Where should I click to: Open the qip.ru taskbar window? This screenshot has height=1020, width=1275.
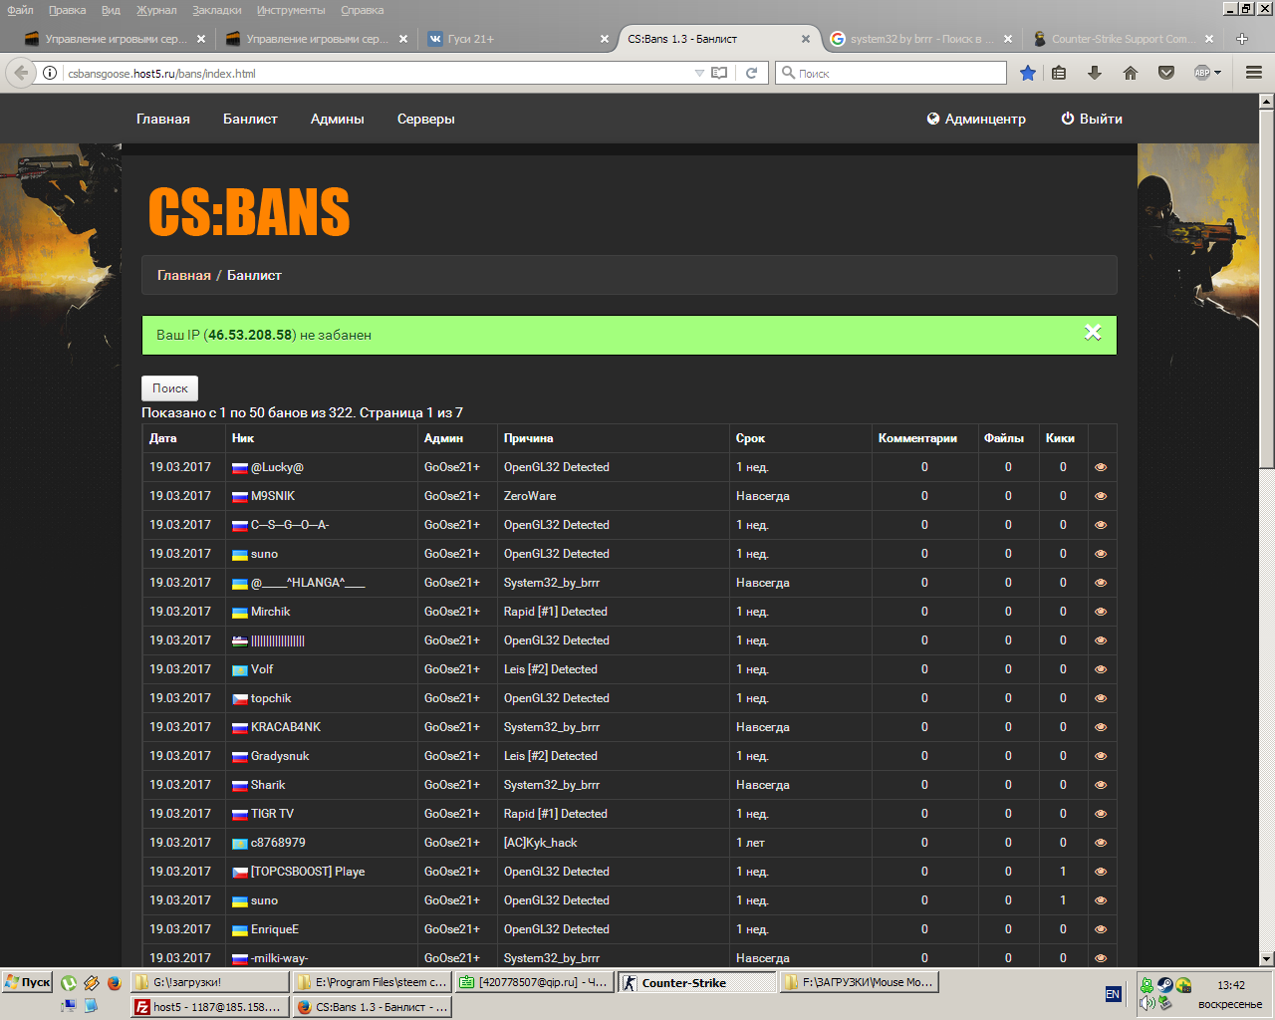pyautogui.click(x=534, y=982)
